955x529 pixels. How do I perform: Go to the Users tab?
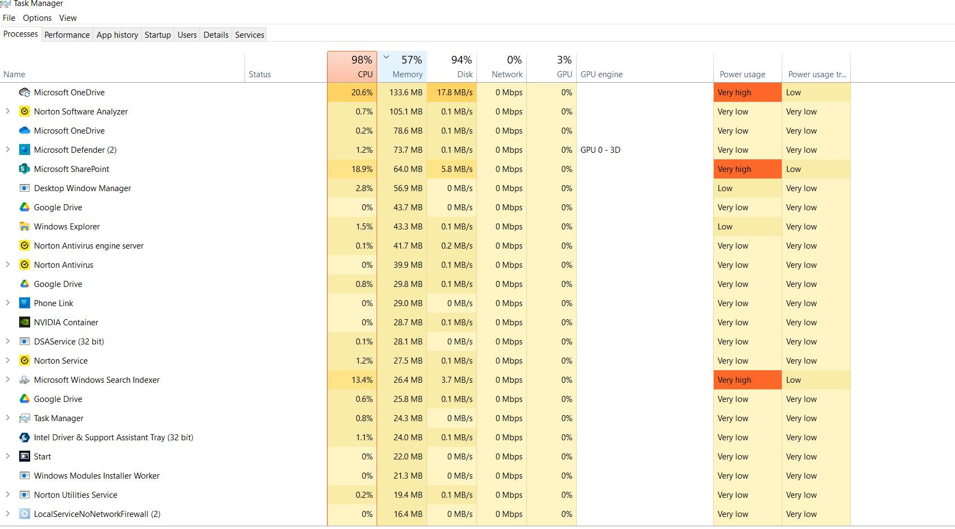click(187, 35)
